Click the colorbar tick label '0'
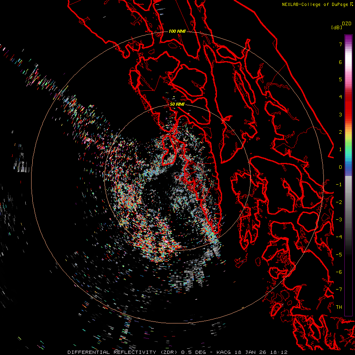Screen dimensions: 355x355 (340, 167)
